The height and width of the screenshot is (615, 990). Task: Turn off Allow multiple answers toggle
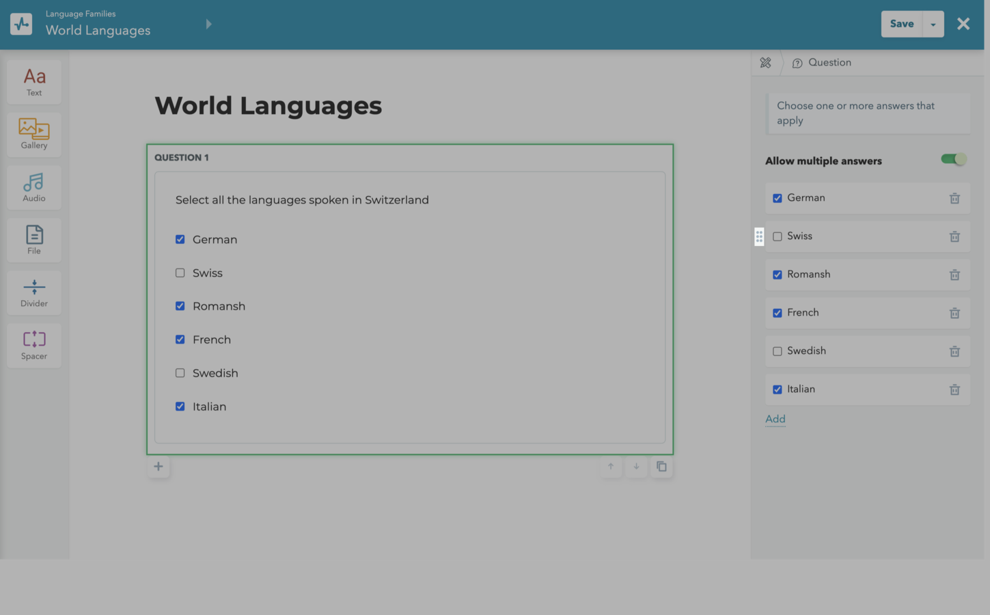click(x=953, y=159)
